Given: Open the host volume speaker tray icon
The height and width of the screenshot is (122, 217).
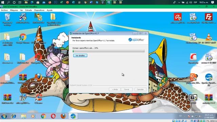Looking at the screenshot, I should (191, 2).
